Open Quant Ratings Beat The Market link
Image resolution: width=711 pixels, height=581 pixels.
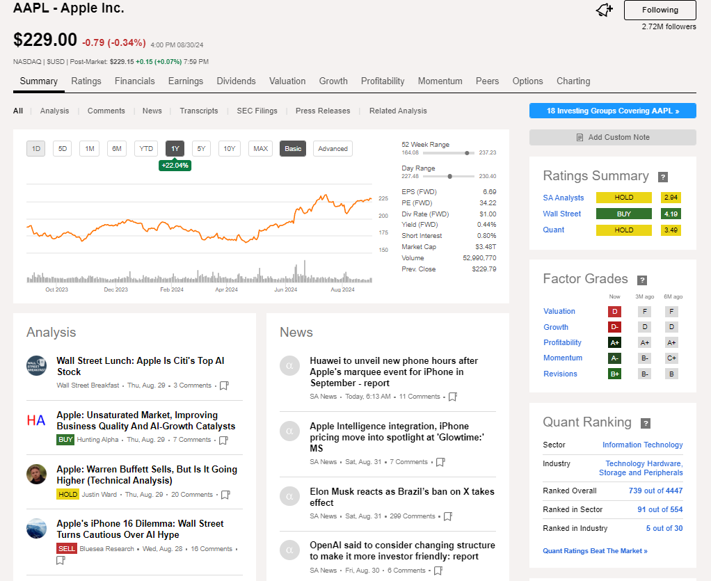594,550
